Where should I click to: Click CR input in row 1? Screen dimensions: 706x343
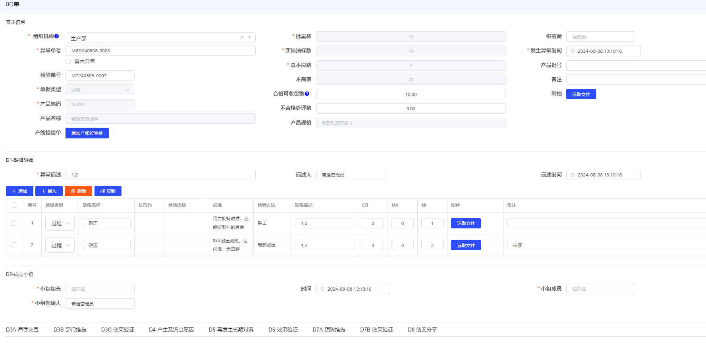click(372, 223)
